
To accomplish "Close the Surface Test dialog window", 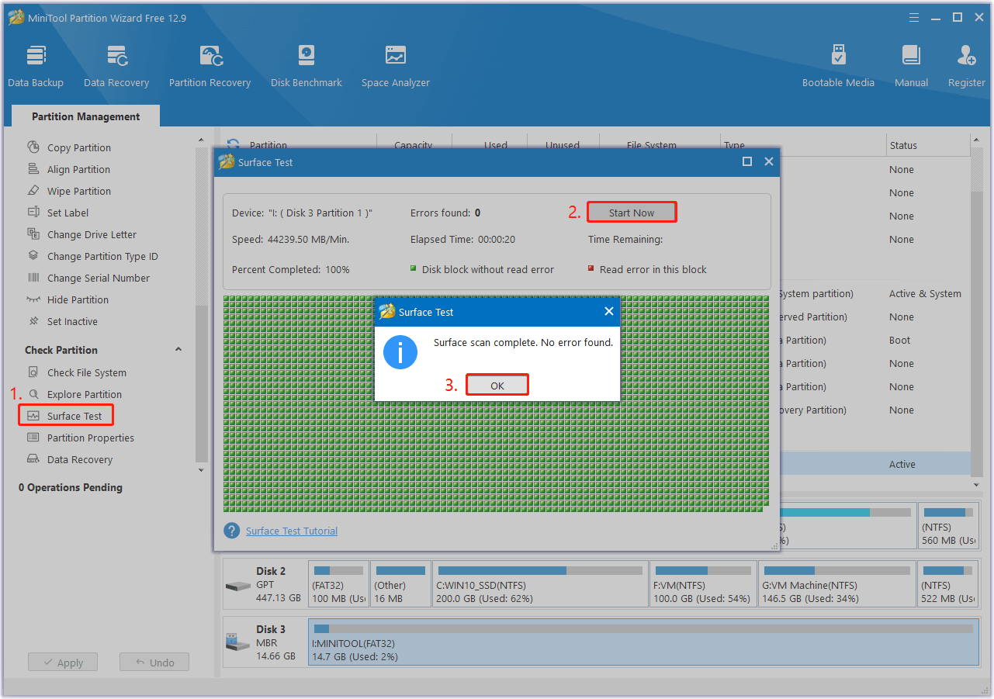I will [769, 161].
